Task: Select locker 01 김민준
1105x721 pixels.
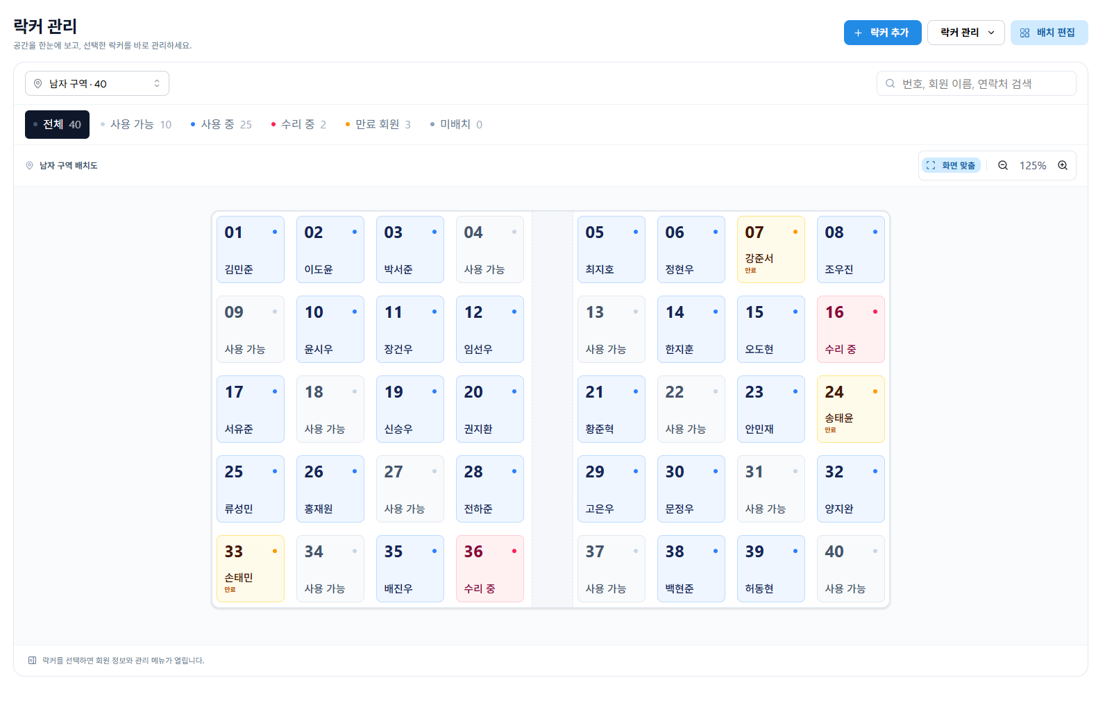Action: [251, 250]
